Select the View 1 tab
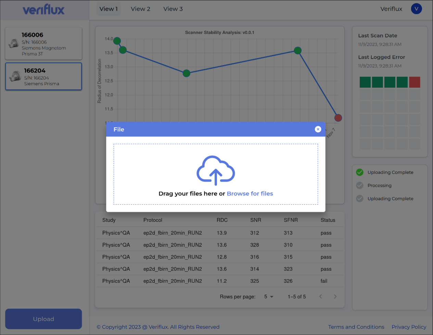 click(x=109, y=9)
